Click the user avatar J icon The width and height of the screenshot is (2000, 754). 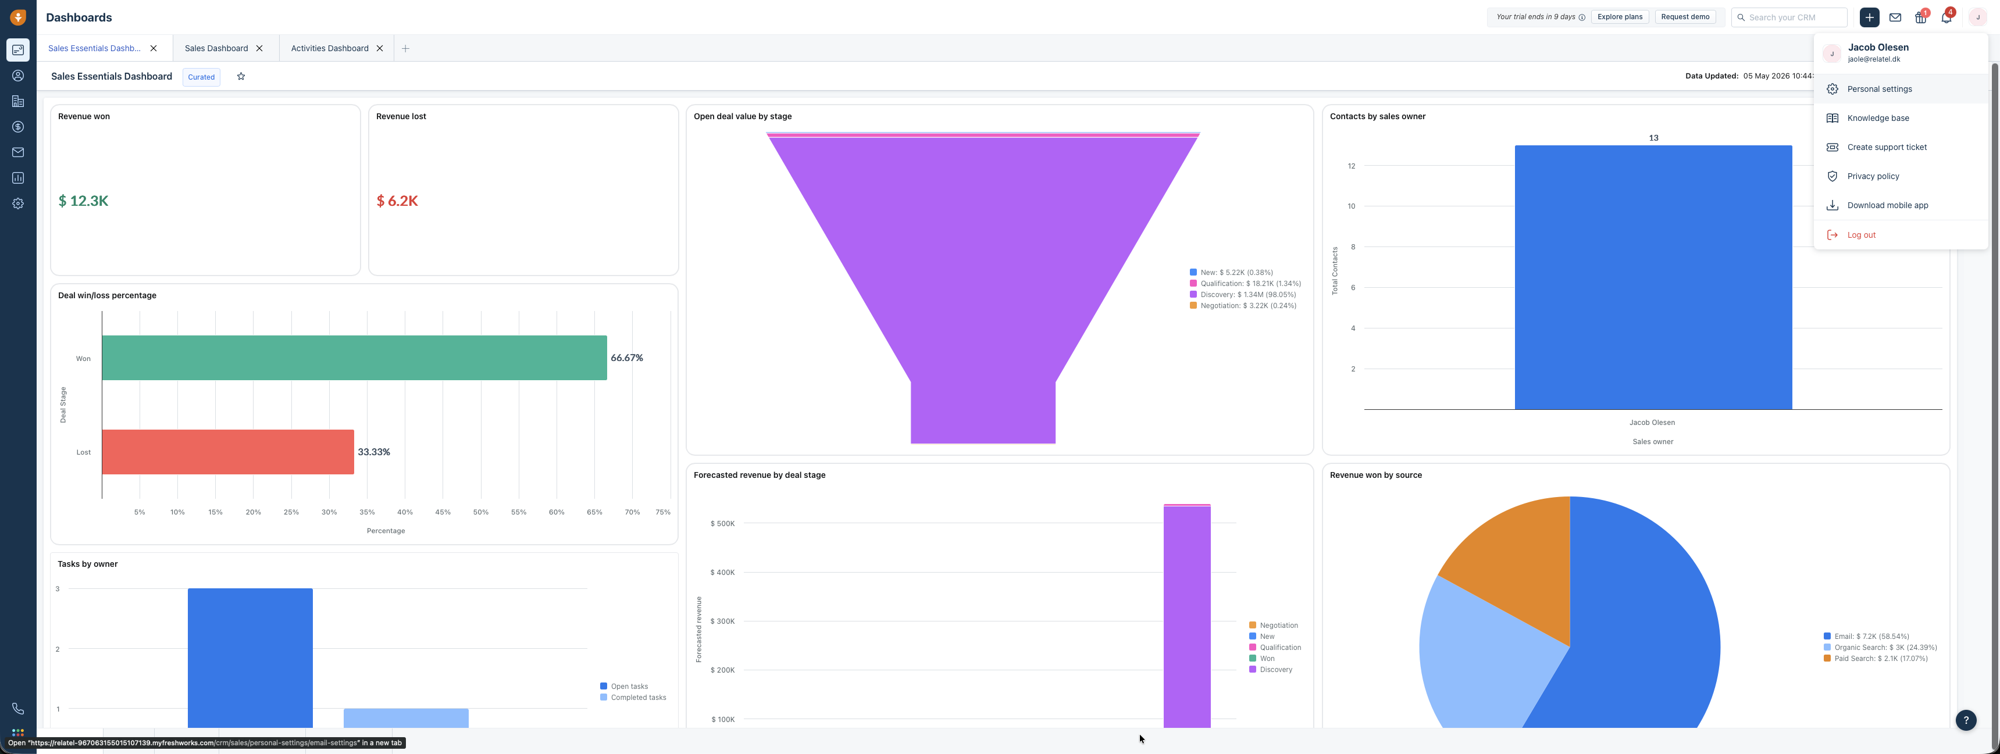point(1977,17)
